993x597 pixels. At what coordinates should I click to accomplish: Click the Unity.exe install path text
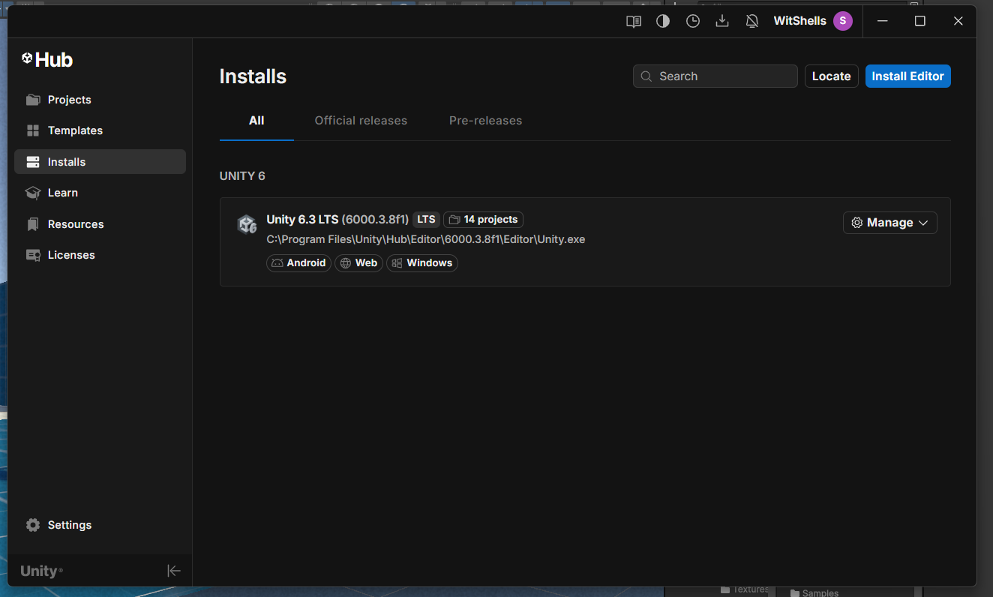[x=425, y=240]
